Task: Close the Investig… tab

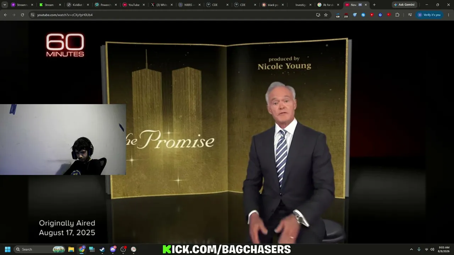Action: [311, 5]
